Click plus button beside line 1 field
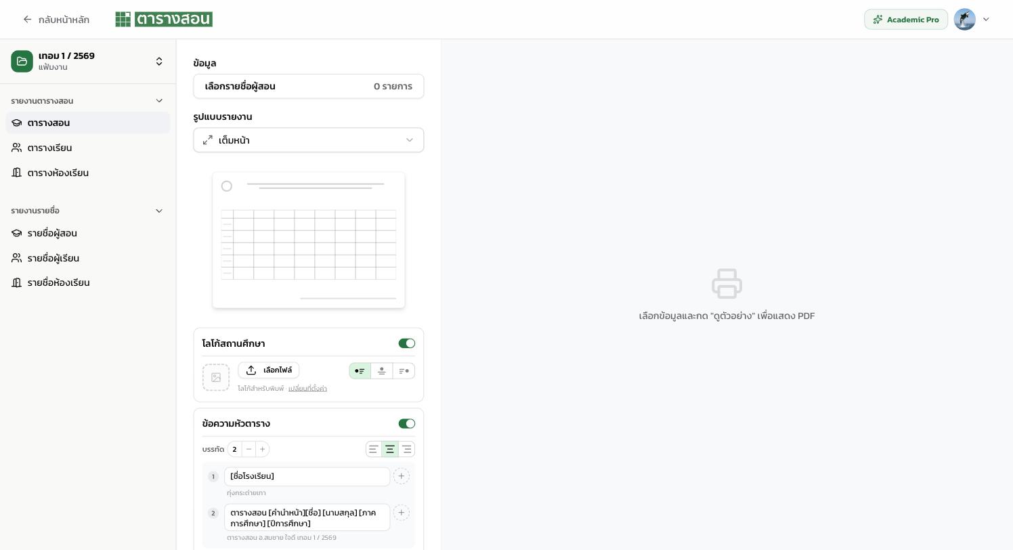 (402, 476)
